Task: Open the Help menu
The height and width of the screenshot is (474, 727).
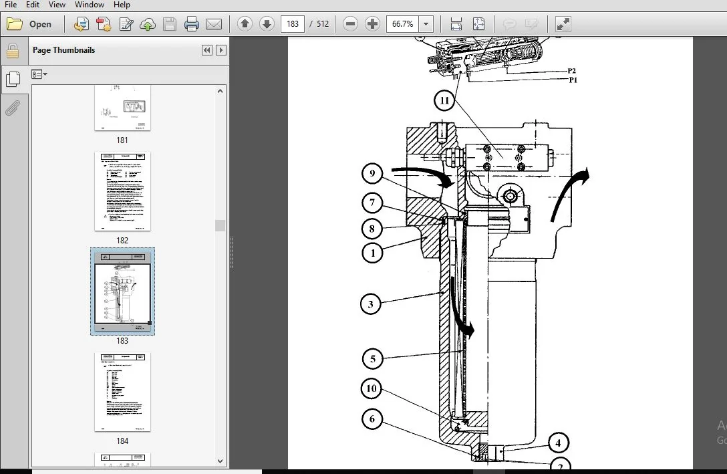Action: [122, 5]
